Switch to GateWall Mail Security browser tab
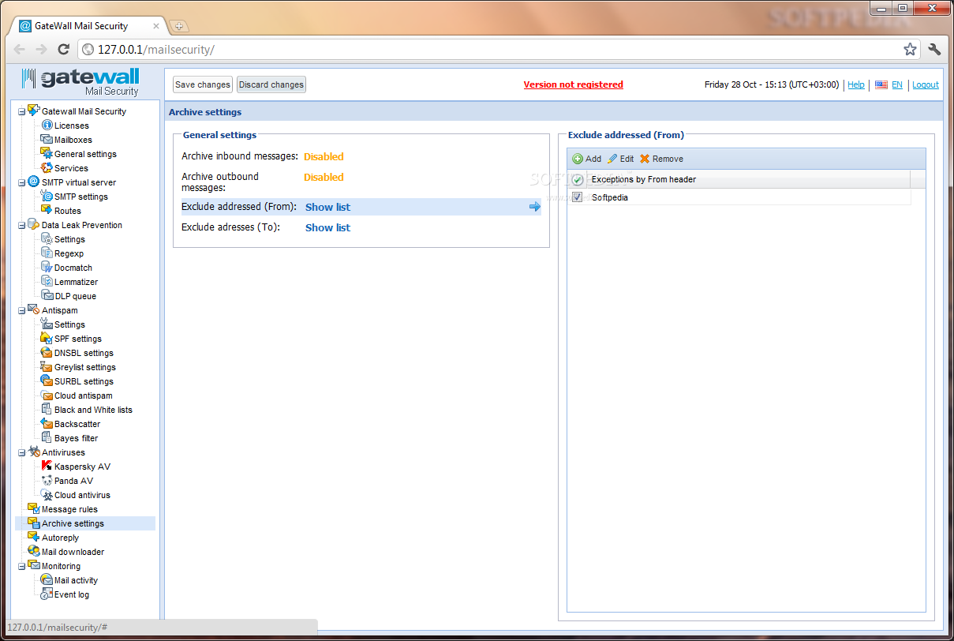 pyautogui.click(x=89, y=26)
